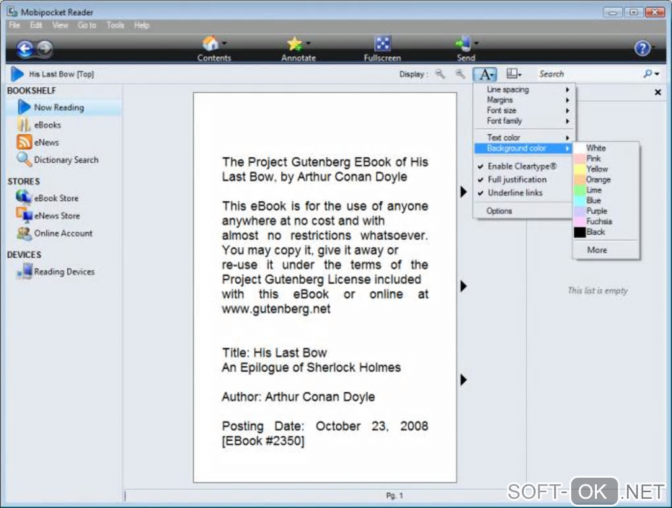672x508 pixels.
Task: Select Yellow background color
Action: pyautogui.click(x=606, y=169)
